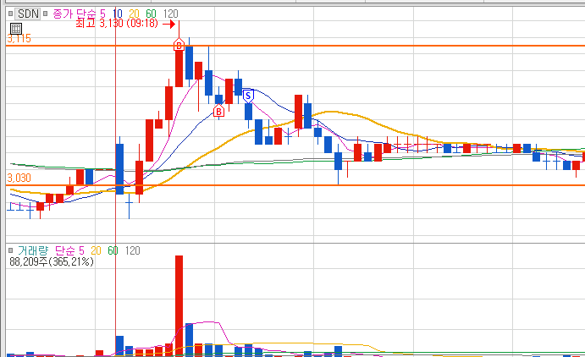Click the 종가 단순 moving average label
This screenshot has width=585, height=357.
click(74, 14)
